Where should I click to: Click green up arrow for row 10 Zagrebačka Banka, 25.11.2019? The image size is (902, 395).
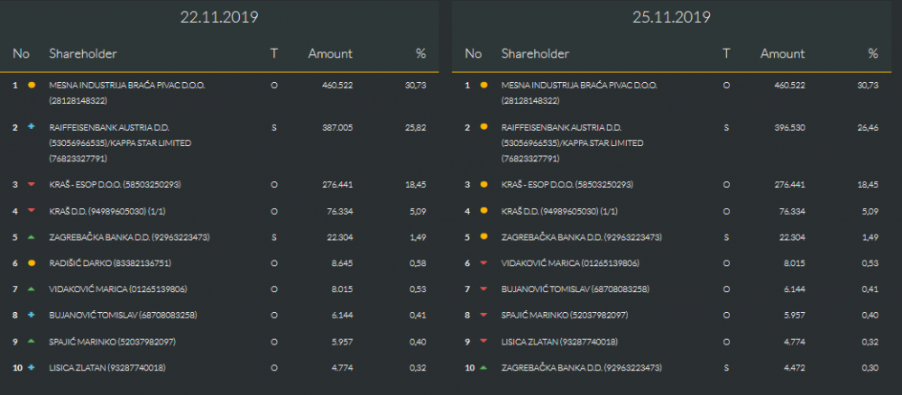click(x=483, y=367)
